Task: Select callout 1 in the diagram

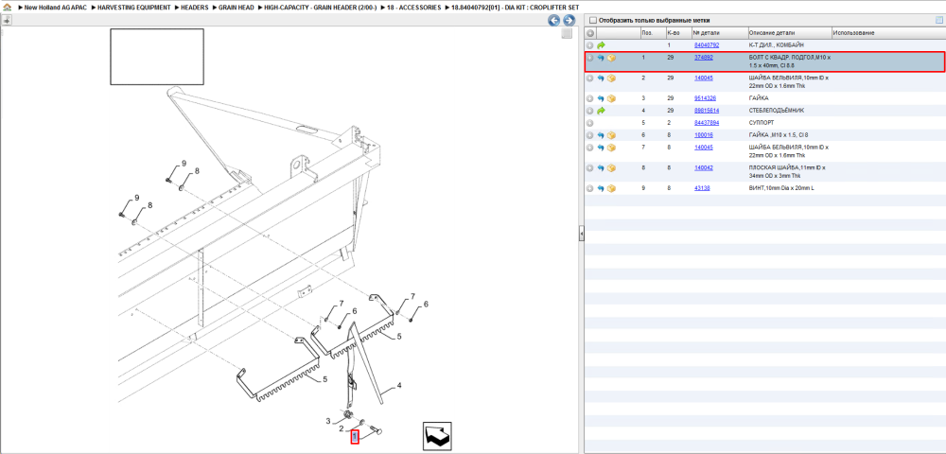Action: (356, 437)
